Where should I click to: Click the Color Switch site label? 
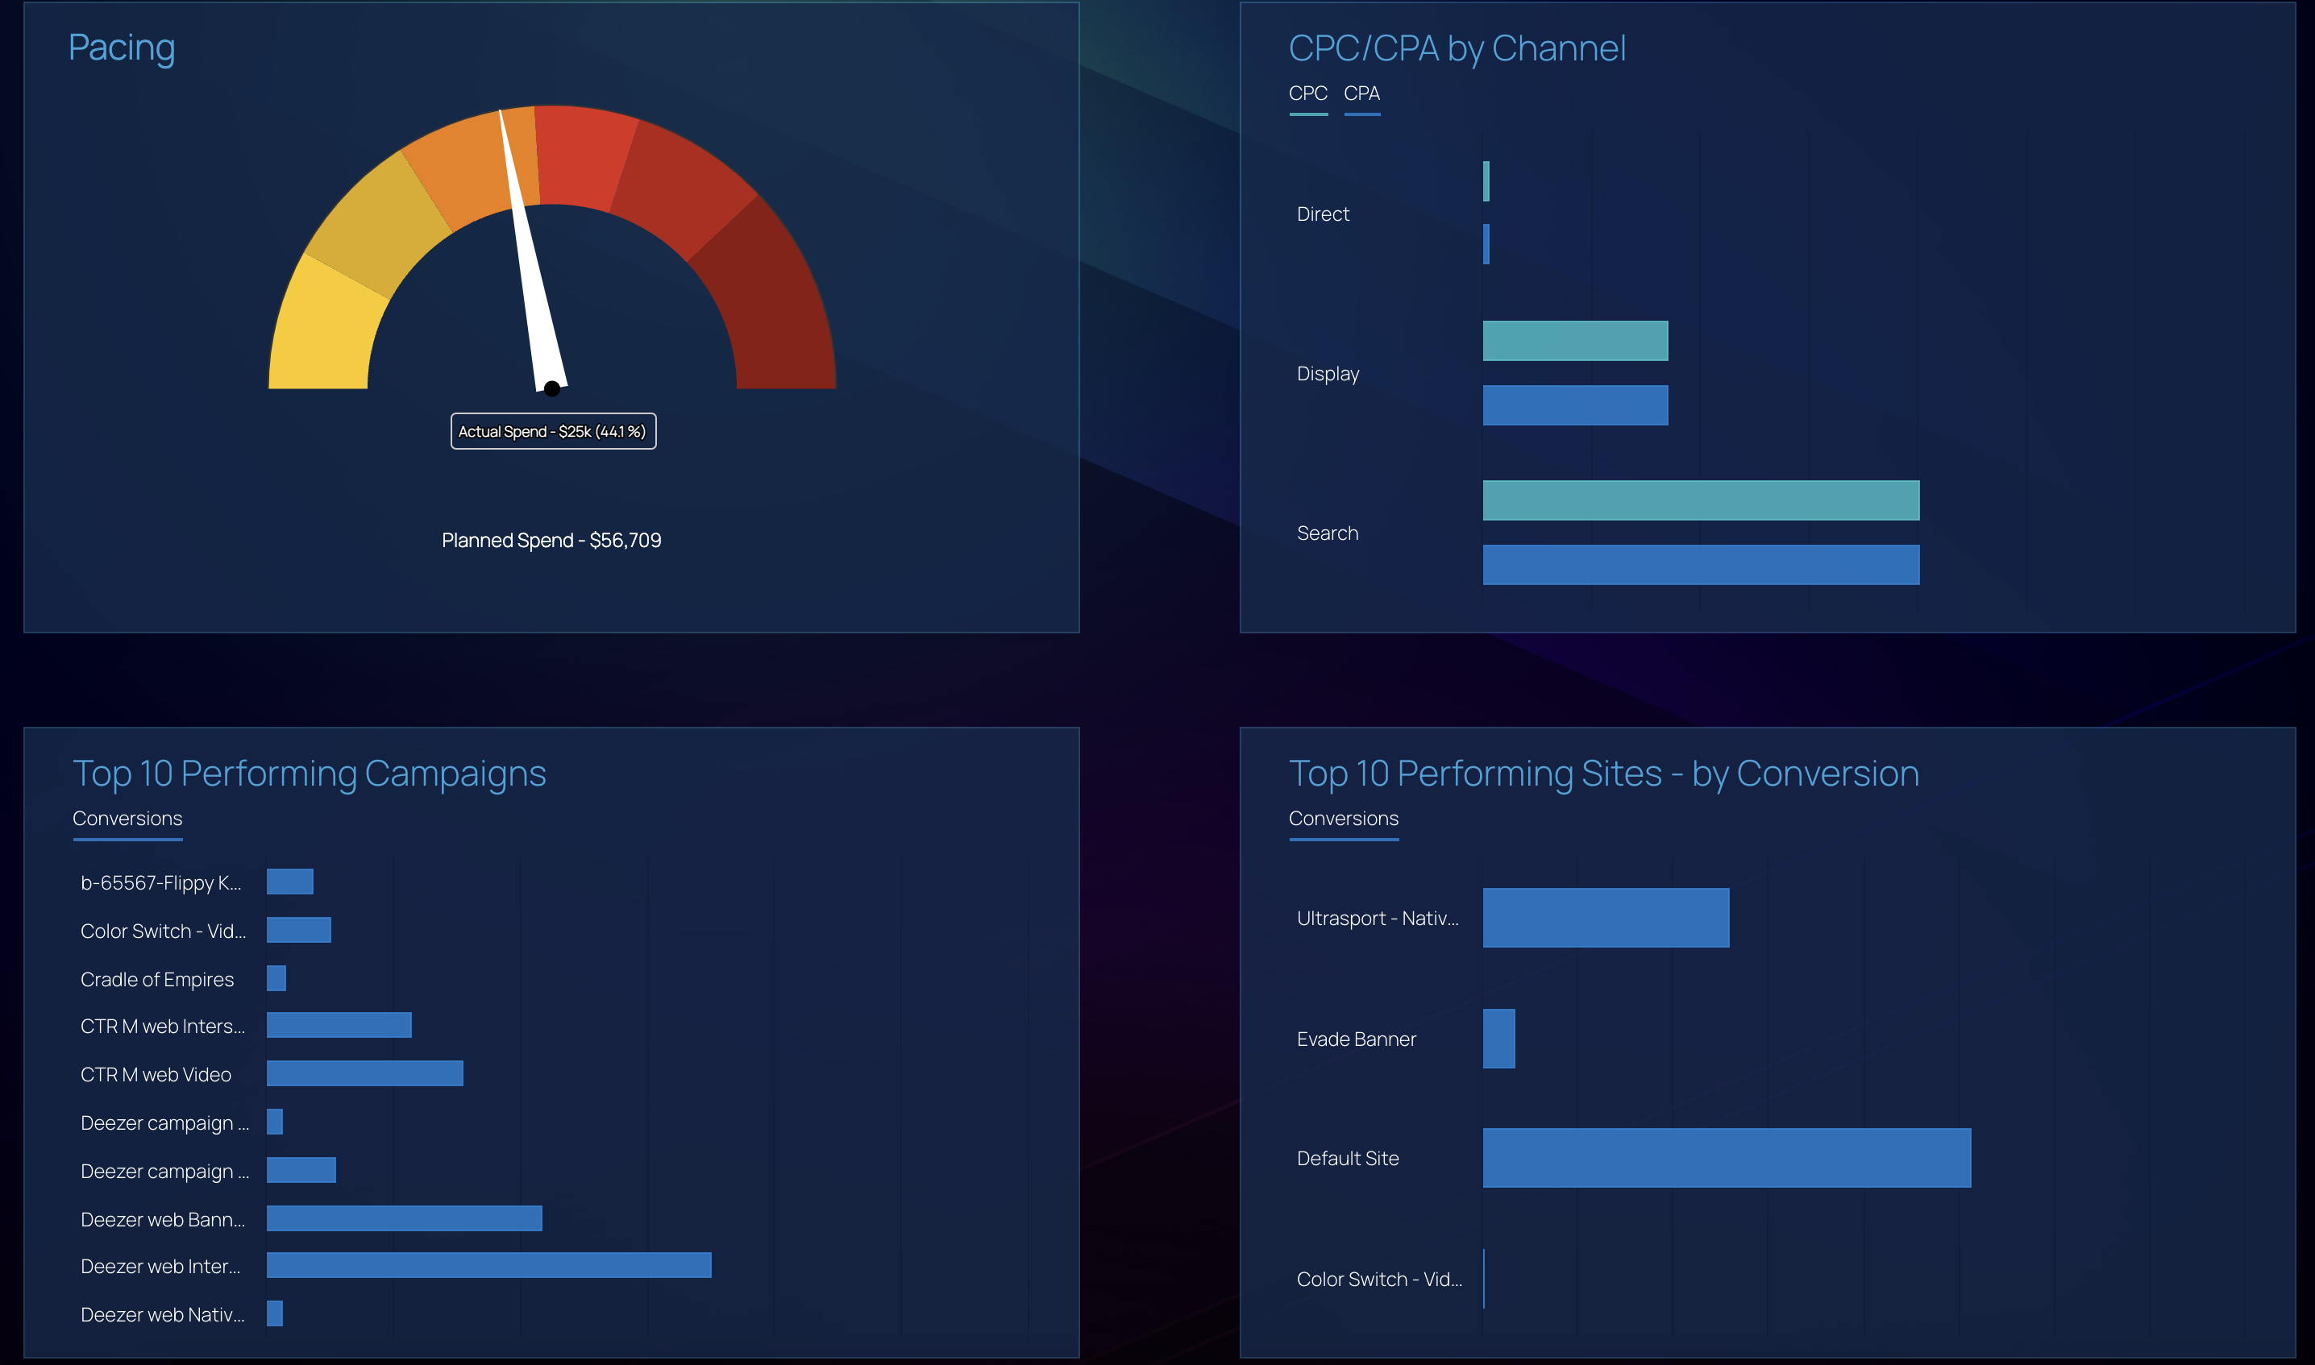coord(1378,1279)
